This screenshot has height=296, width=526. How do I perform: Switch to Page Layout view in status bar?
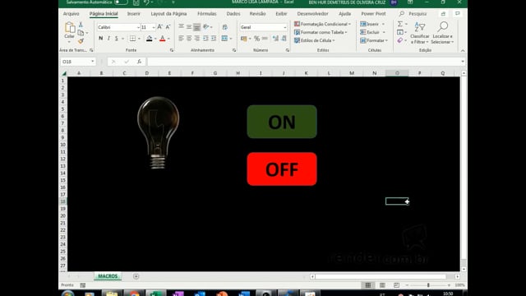382,285
